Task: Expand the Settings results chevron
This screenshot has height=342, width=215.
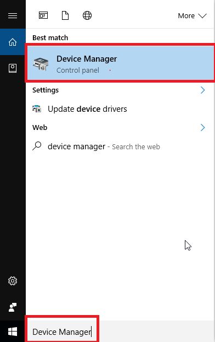Action: click(202, 90)
